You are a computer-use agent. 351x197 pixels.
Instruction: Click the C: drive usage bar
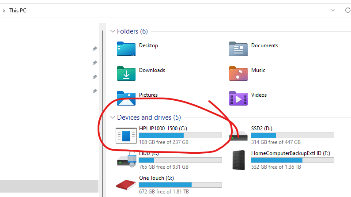click(x=181, y=136)
